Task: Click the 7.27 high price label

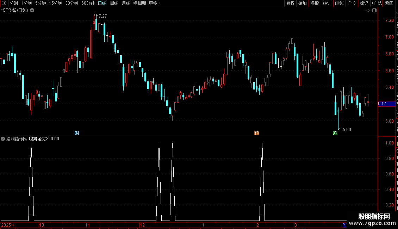Action: [x=102, y=16]
